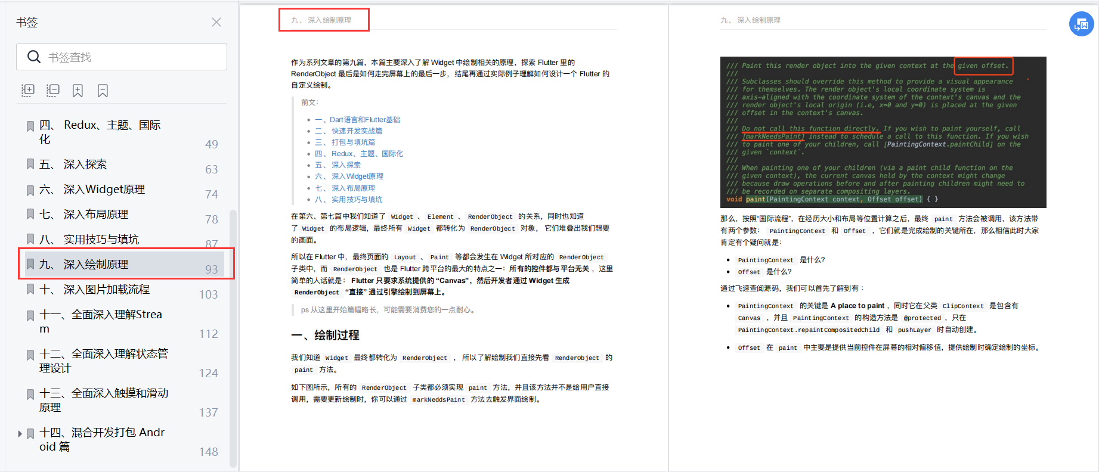The height and width of the screenshot is (472, 1099).
Task: Click page number 103 in bookmarks
Action: (x=209, y=294)
